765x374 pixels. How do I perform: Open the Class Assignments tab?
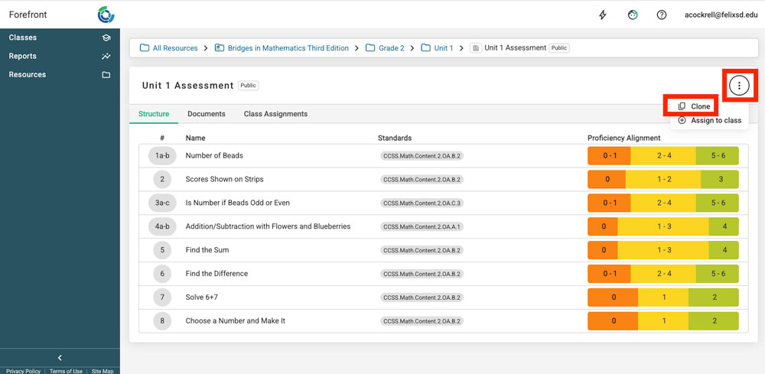click(275, 114)
